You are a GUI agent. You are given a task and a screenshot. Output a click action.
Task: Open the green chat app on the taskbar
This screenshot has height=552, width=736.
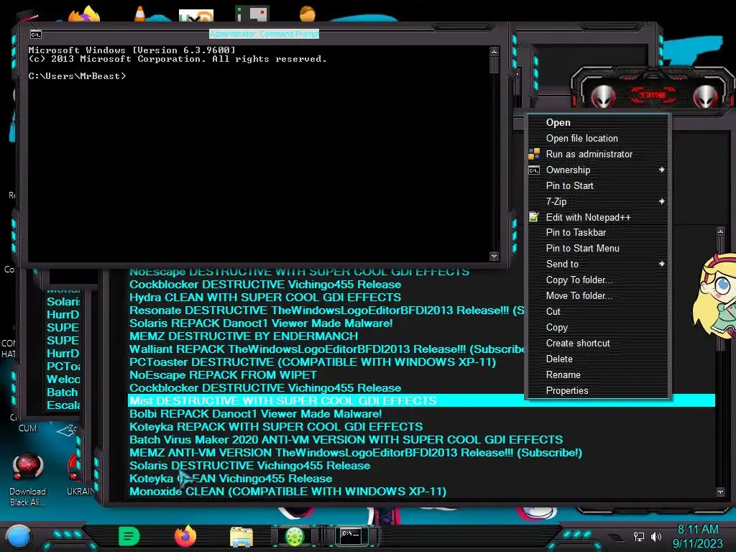129,536
